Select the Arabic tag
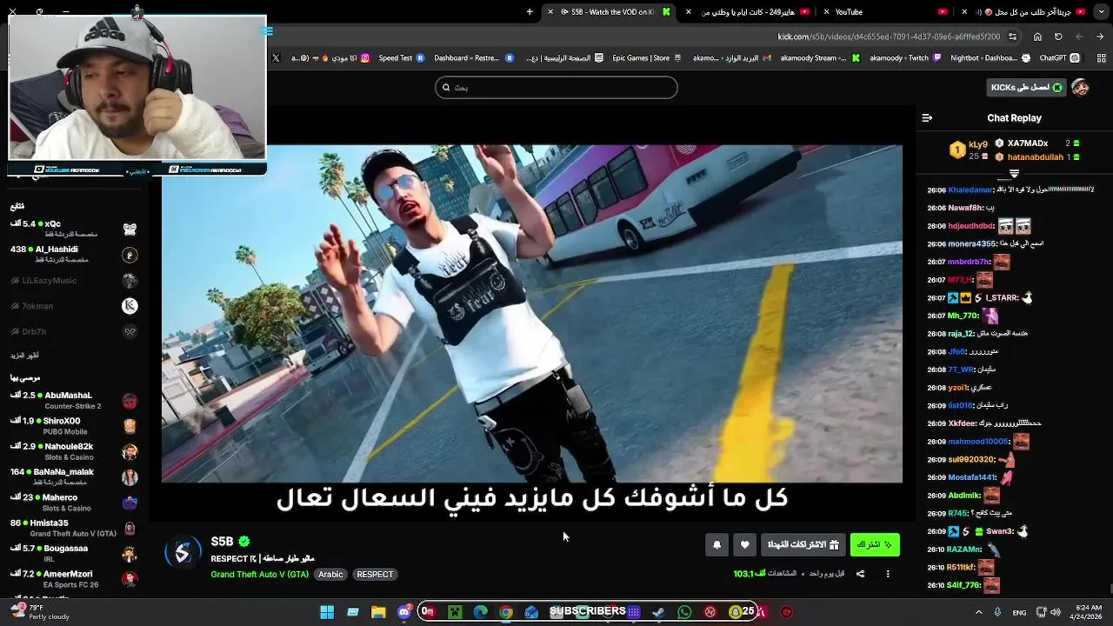1113x626 pixels. click(x=330, y=575)
